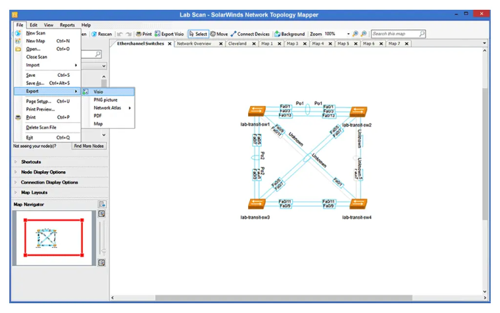Image resolution: width=500 pixels, height=313 pixels.
Task: Click the horizontal scrollbar of the map
Action: pos(283,297)
